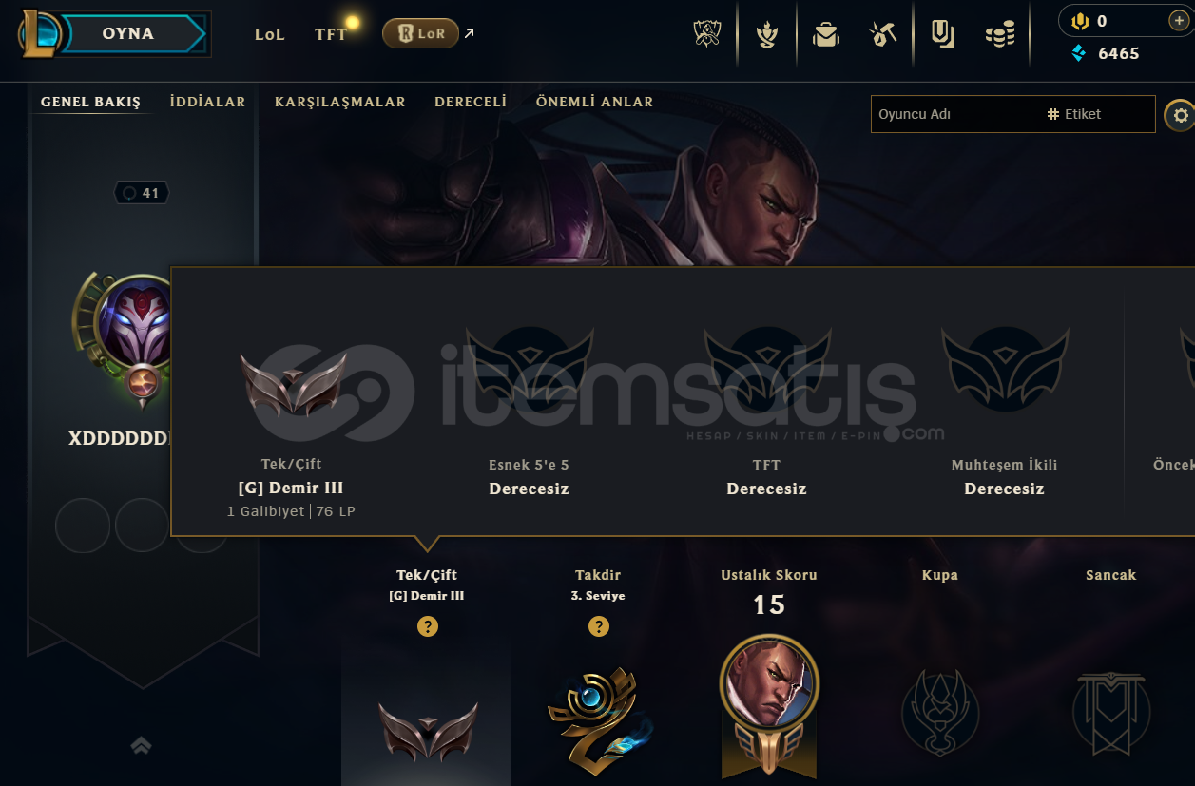
Task: Open the Collection backpack icon
Action: 826,35
